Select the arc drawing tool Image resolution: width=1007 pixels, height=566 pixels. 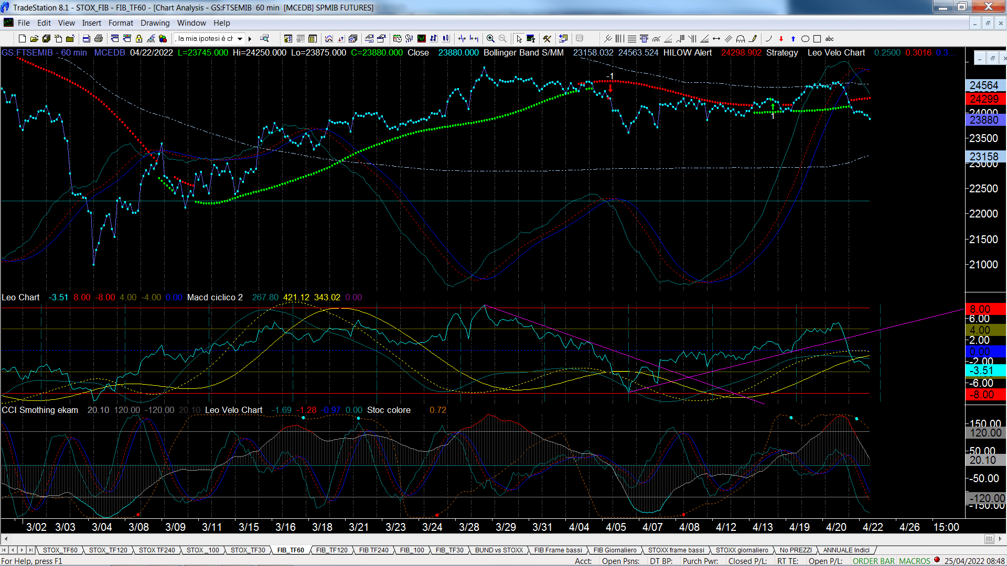coord(741,39)
